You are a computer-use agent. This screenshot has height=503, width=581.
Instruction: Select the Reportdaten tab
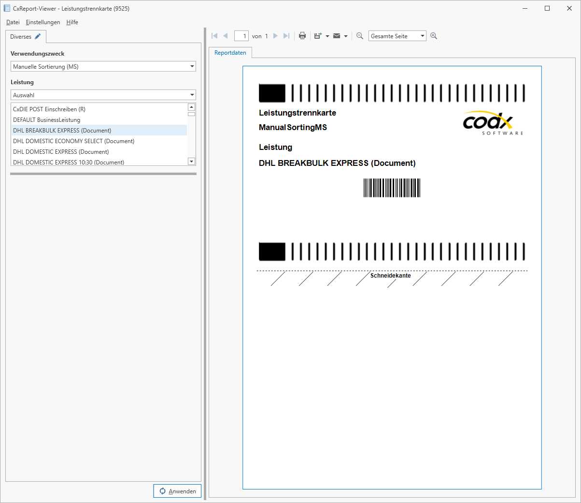230,53
